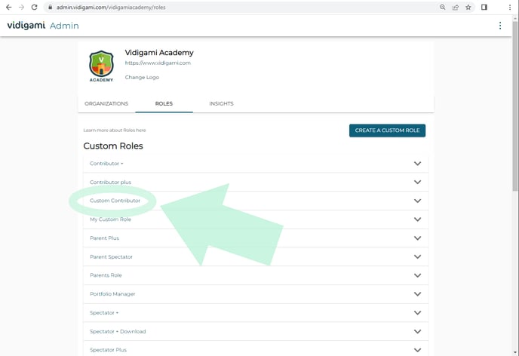Expand the Spectator Plus role chevron
This screenshot has height=356, width=519.
pos(417,350)
